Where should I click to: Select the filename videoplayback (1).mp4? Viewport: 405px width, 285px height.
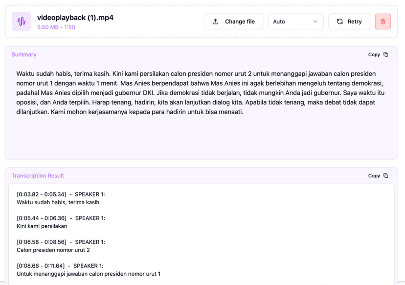[75, 17]
